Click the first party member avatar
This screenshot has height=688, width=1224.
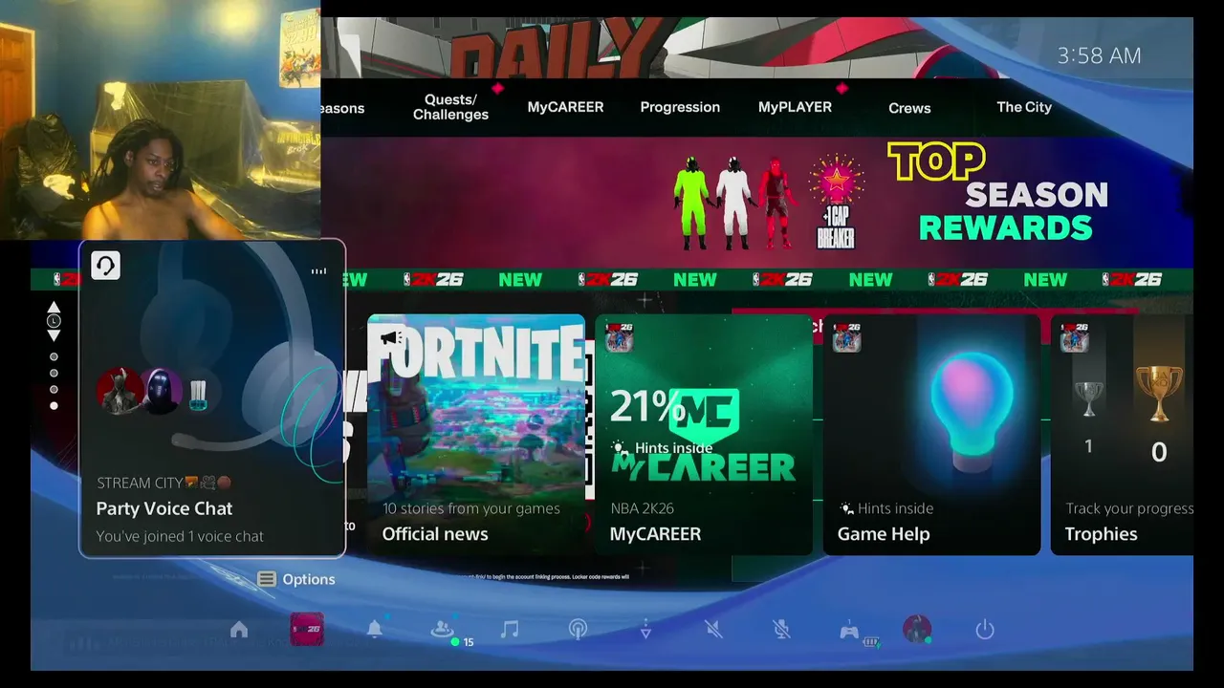pos(120,390)
